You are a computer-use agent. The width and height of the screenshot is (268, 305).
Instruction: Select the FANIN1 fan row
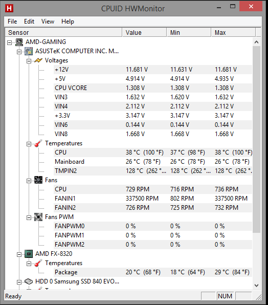[x=153, y=199]
